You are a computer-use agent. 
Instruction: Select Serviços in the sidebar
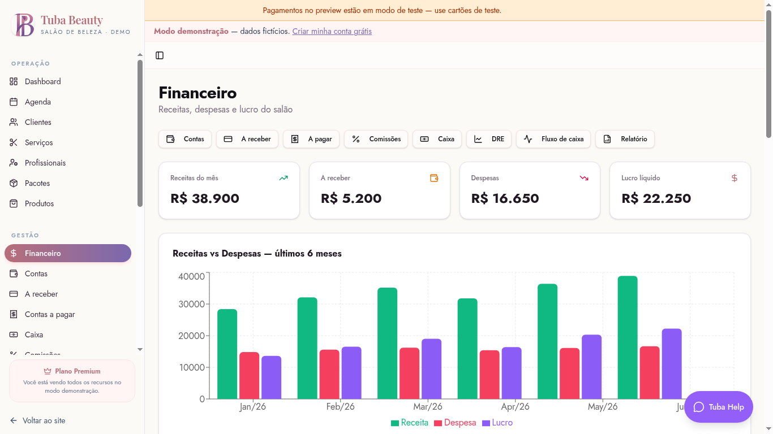[x=68, y=142]
